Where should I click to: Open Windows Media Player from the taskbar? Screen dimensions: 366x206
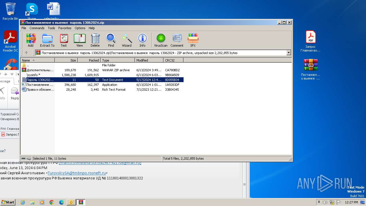click(42, 202)
